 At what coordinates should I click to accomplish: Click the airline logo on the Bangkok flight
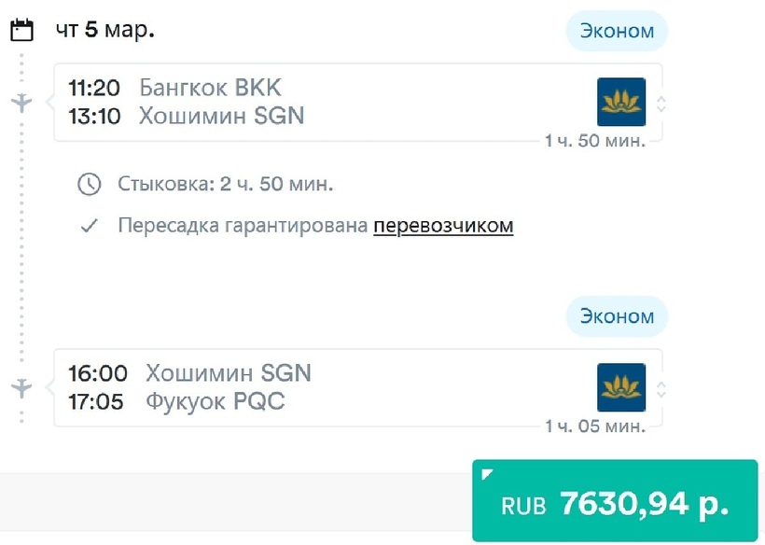(621, 103)
